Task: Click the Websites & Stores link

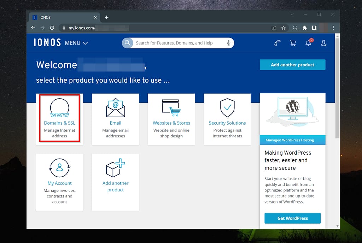Action: (171, 123)
